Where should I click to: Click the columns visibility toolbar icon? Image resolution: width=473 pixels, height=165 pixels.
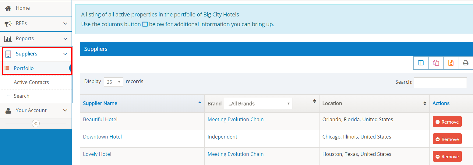(x=421, y=63)
